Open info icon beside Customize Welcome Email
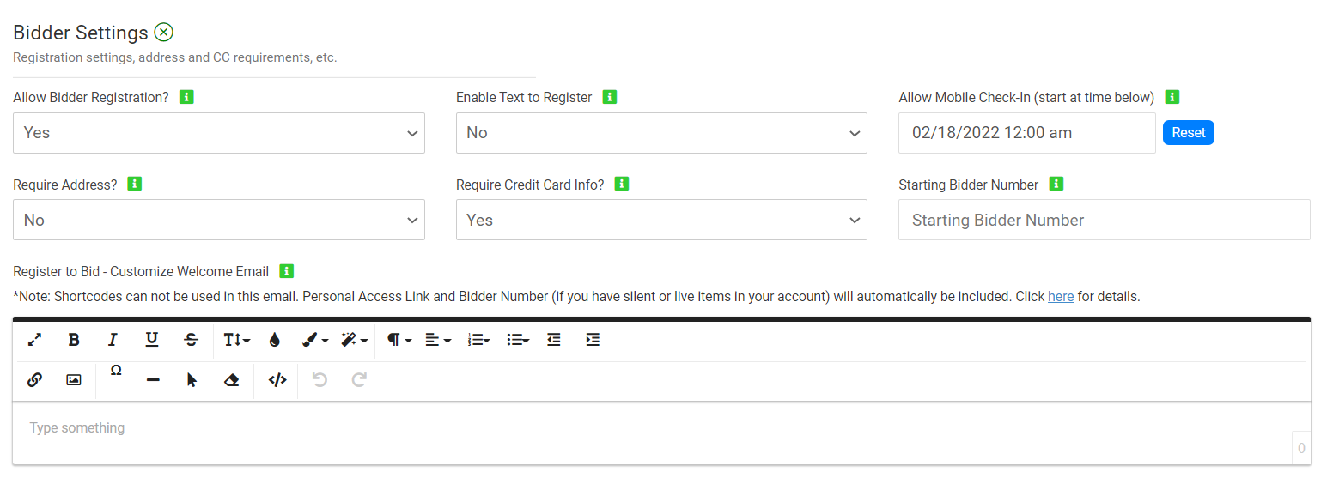This screenshot has height=484, width=1333. pos(287,271)
